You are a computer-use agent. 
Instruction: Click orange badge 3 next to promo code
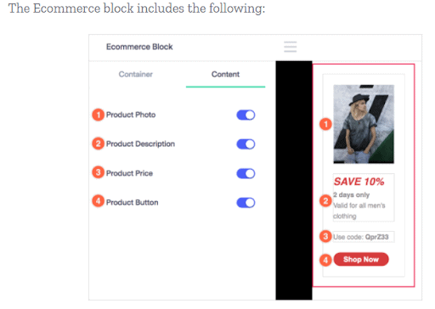tap(325, 237)
